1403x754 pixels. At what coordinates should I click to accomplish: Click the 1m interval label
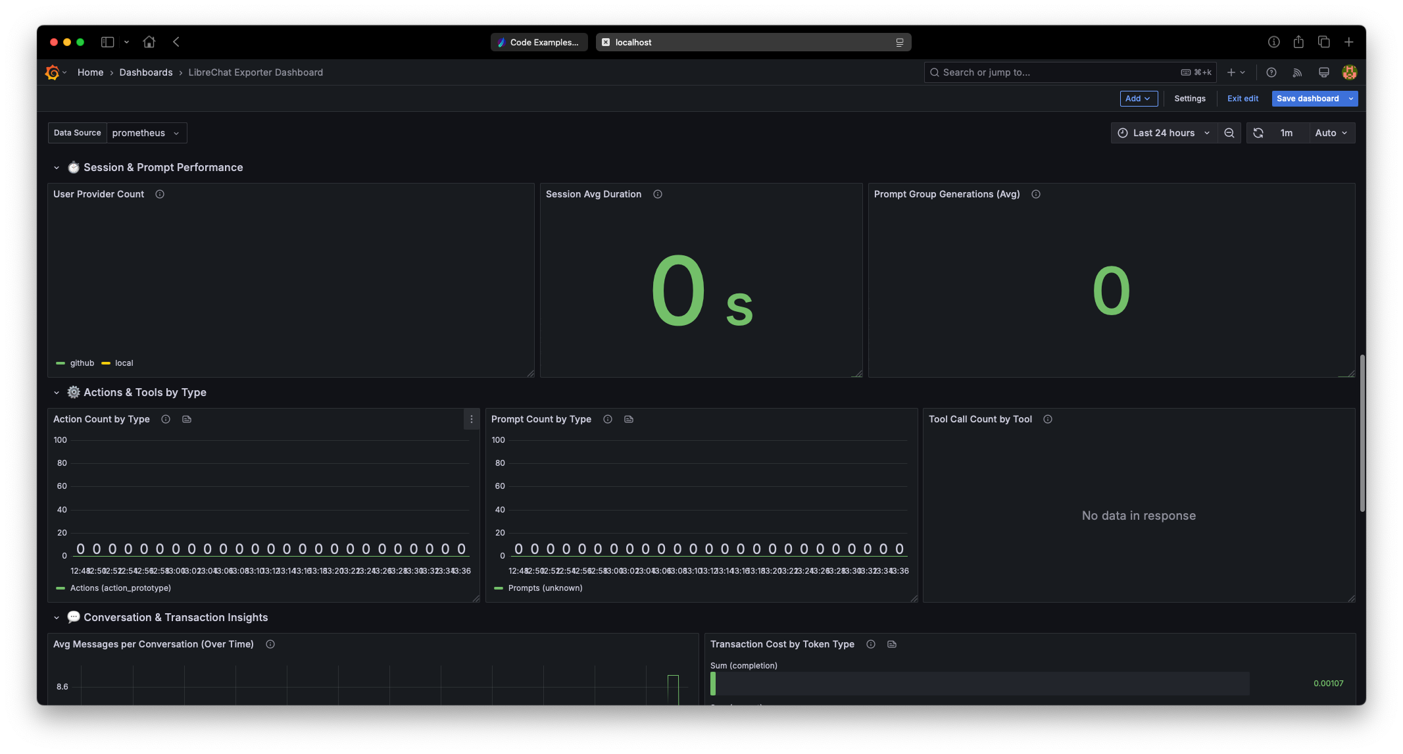[x=1286, y=133]
